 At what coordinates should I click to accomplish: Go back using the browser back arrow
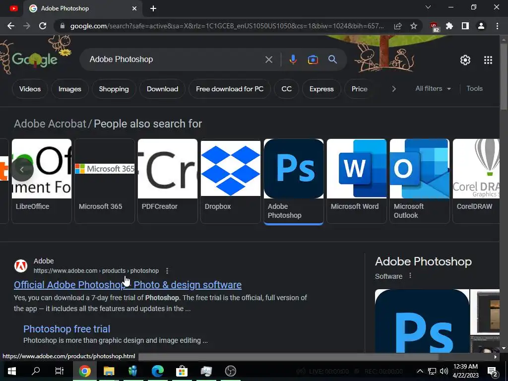coord(11,26)
